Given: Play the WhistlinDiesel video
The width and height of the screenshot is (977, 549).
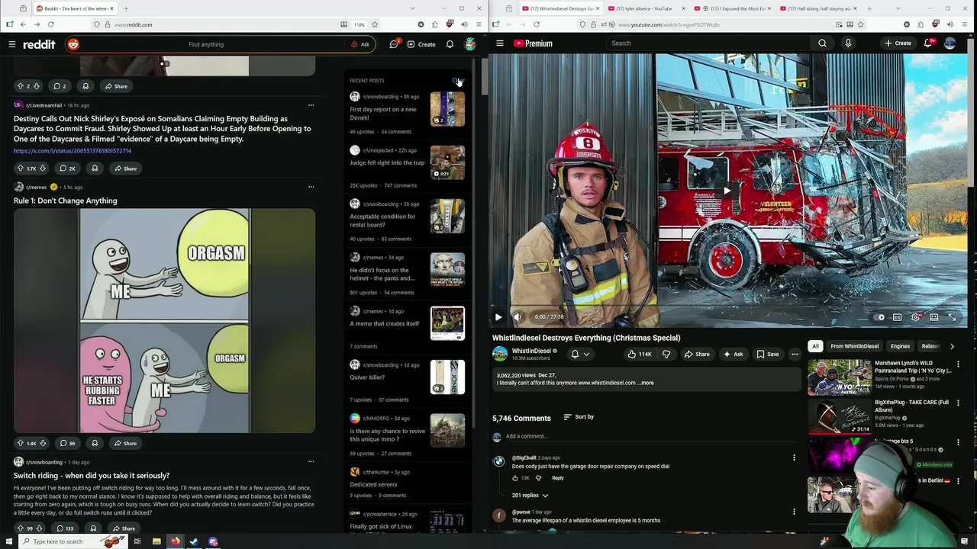Looking at the screenshot, I should click(498, 317).
